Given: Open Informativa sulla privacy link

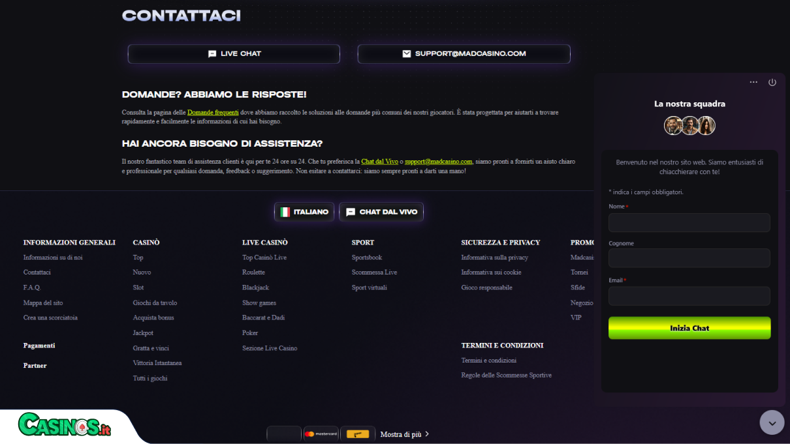Looking at the screenshot, I should click(x=495, y=258).
